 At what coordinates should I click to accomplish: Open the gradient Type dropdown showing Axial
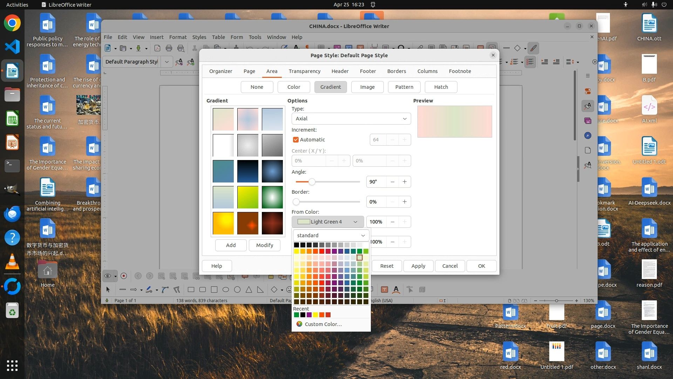pos(351,119)
